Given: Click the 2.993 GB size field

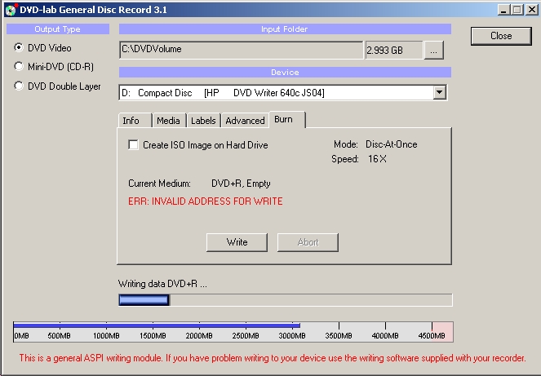Looking at the screenshot, I should (x=394, y=51).
